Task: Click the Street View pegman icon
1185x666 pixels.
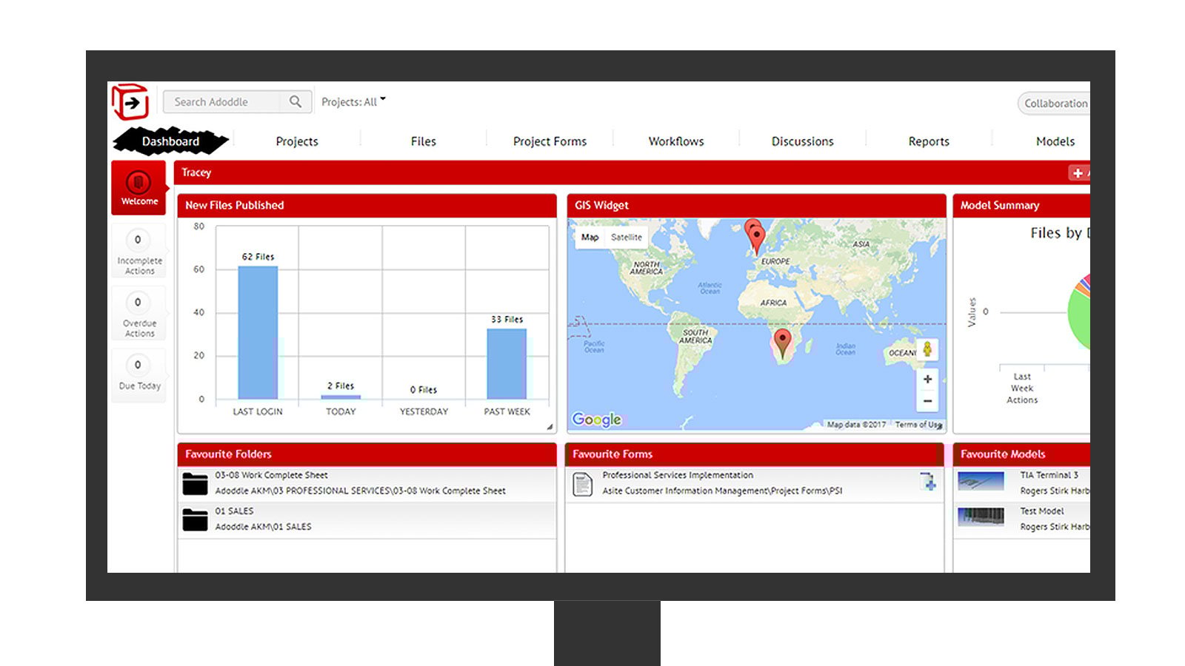Action: 927,349
